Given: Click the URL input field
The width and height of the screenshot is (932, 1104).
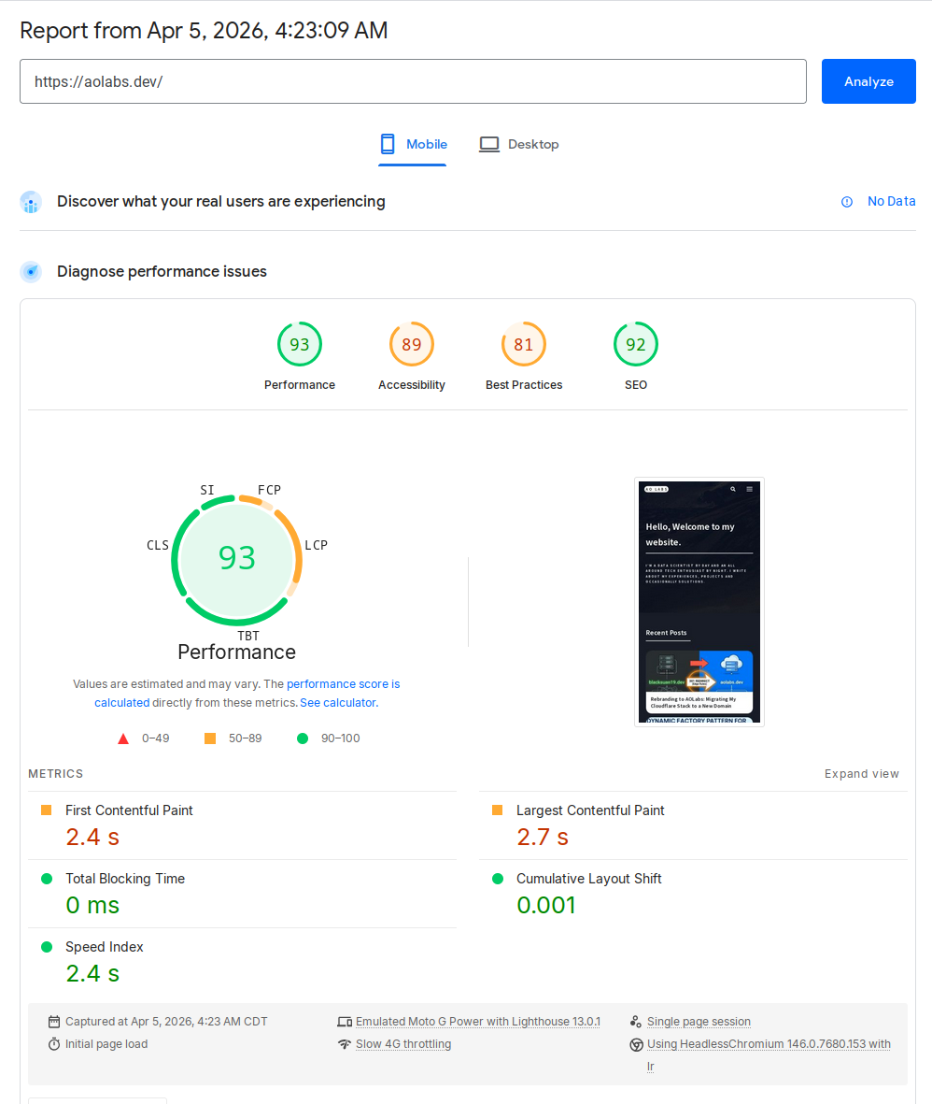Looking at the screenshot, I should click(x=414, y=81).
